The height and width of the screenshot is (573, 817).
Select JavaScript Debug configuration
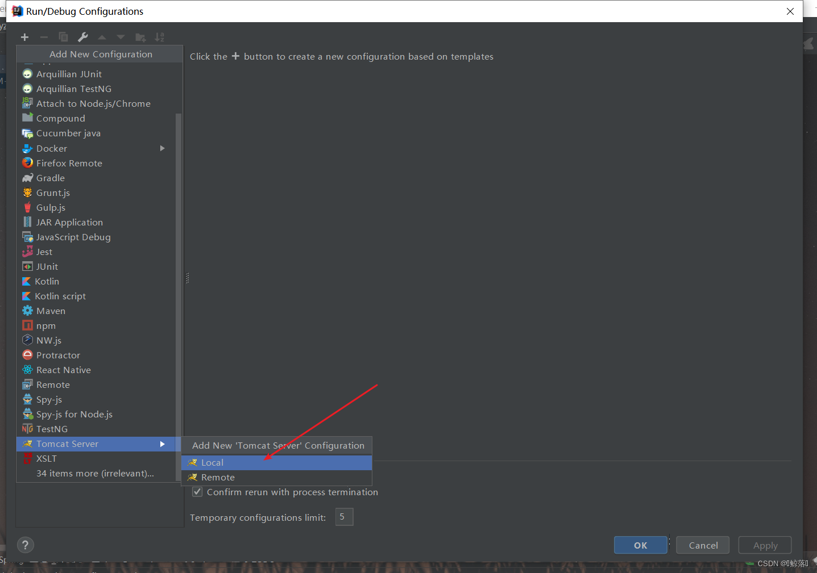point(96,237)
